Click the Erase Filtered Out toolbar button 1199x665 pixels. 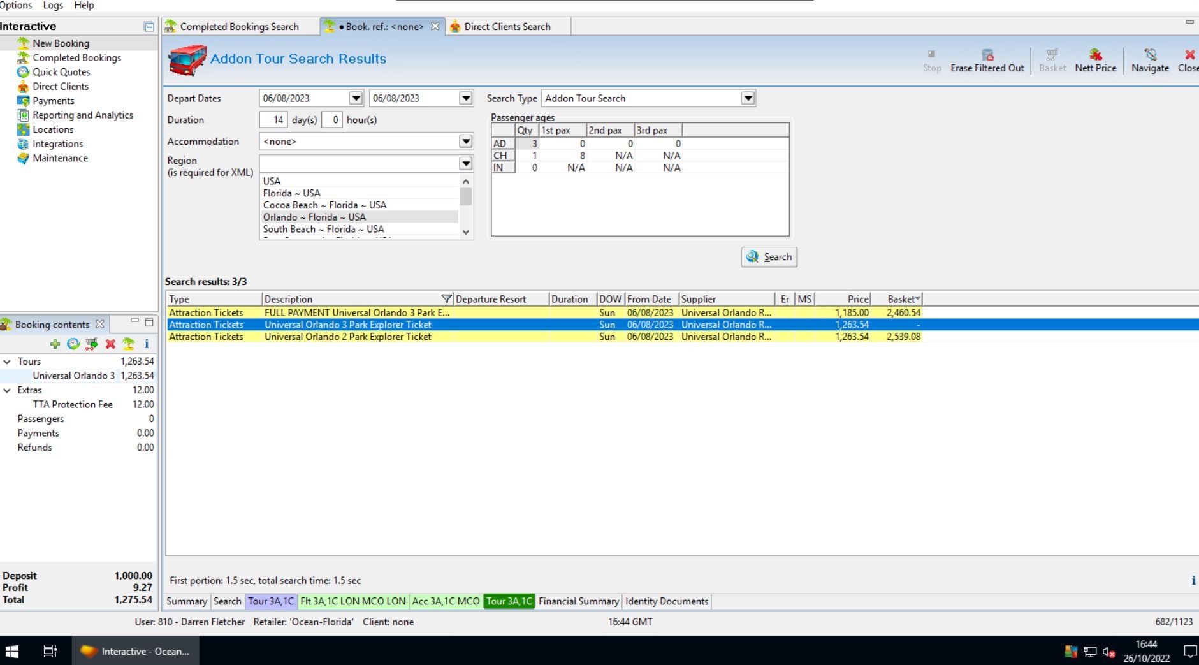987,61
